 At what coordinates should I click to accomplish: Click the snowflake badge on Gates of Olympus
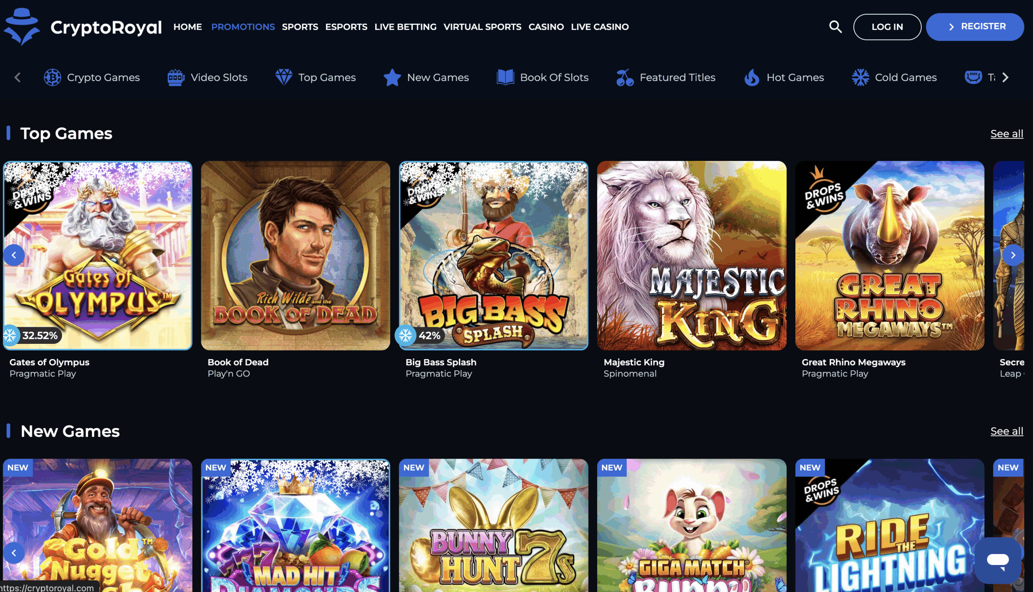(10, 335)
